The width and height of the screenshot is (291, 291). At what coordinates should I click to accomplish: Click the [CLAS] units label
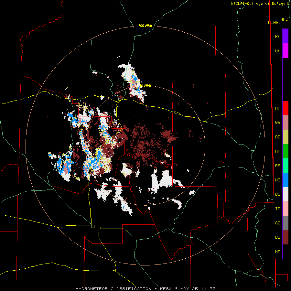273,22
